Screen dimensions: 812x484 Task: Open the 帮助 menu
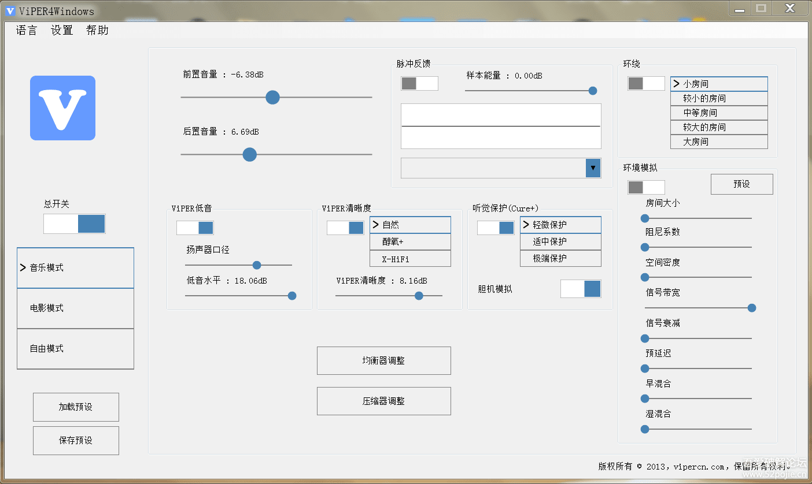97,31
